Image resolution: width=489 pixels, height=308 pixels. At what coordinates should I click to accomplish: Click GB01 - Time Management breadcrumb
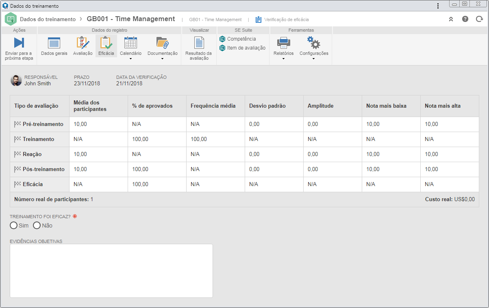215,20
